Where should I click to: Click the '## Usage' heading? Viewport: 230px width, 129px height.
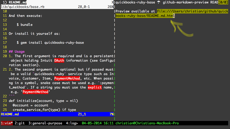(16, 52)
